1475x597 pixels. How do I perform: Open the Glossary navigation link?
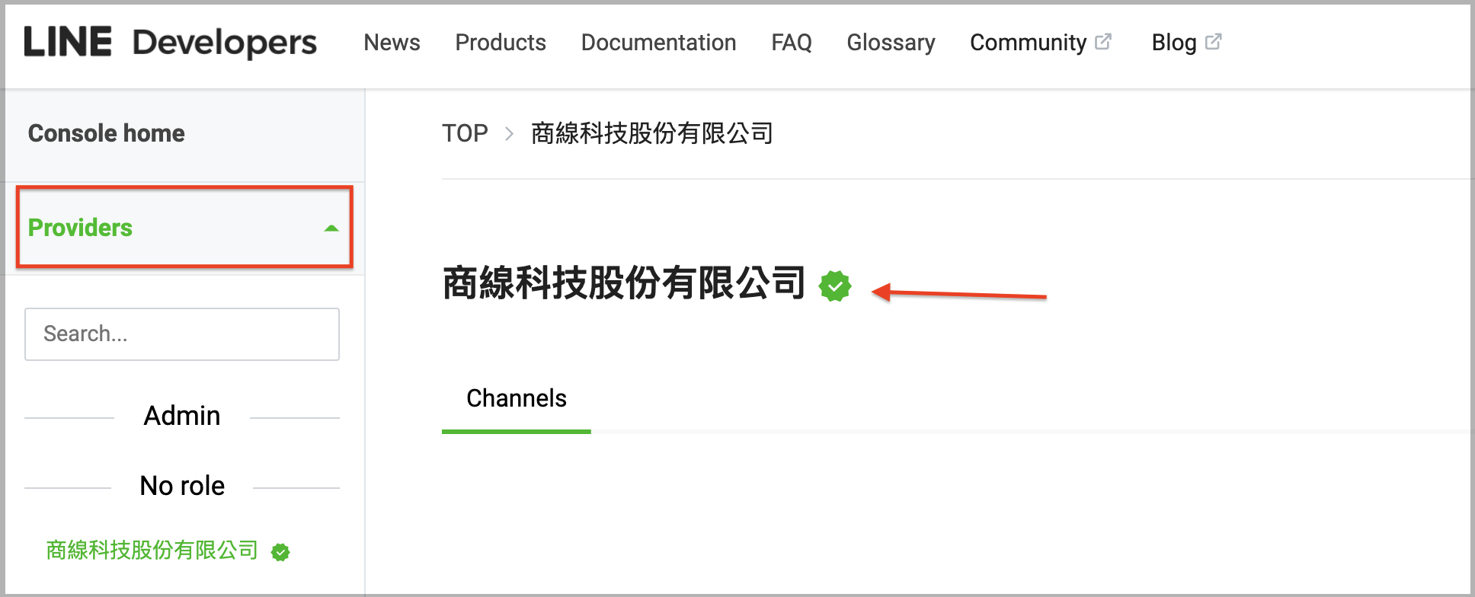891,43
